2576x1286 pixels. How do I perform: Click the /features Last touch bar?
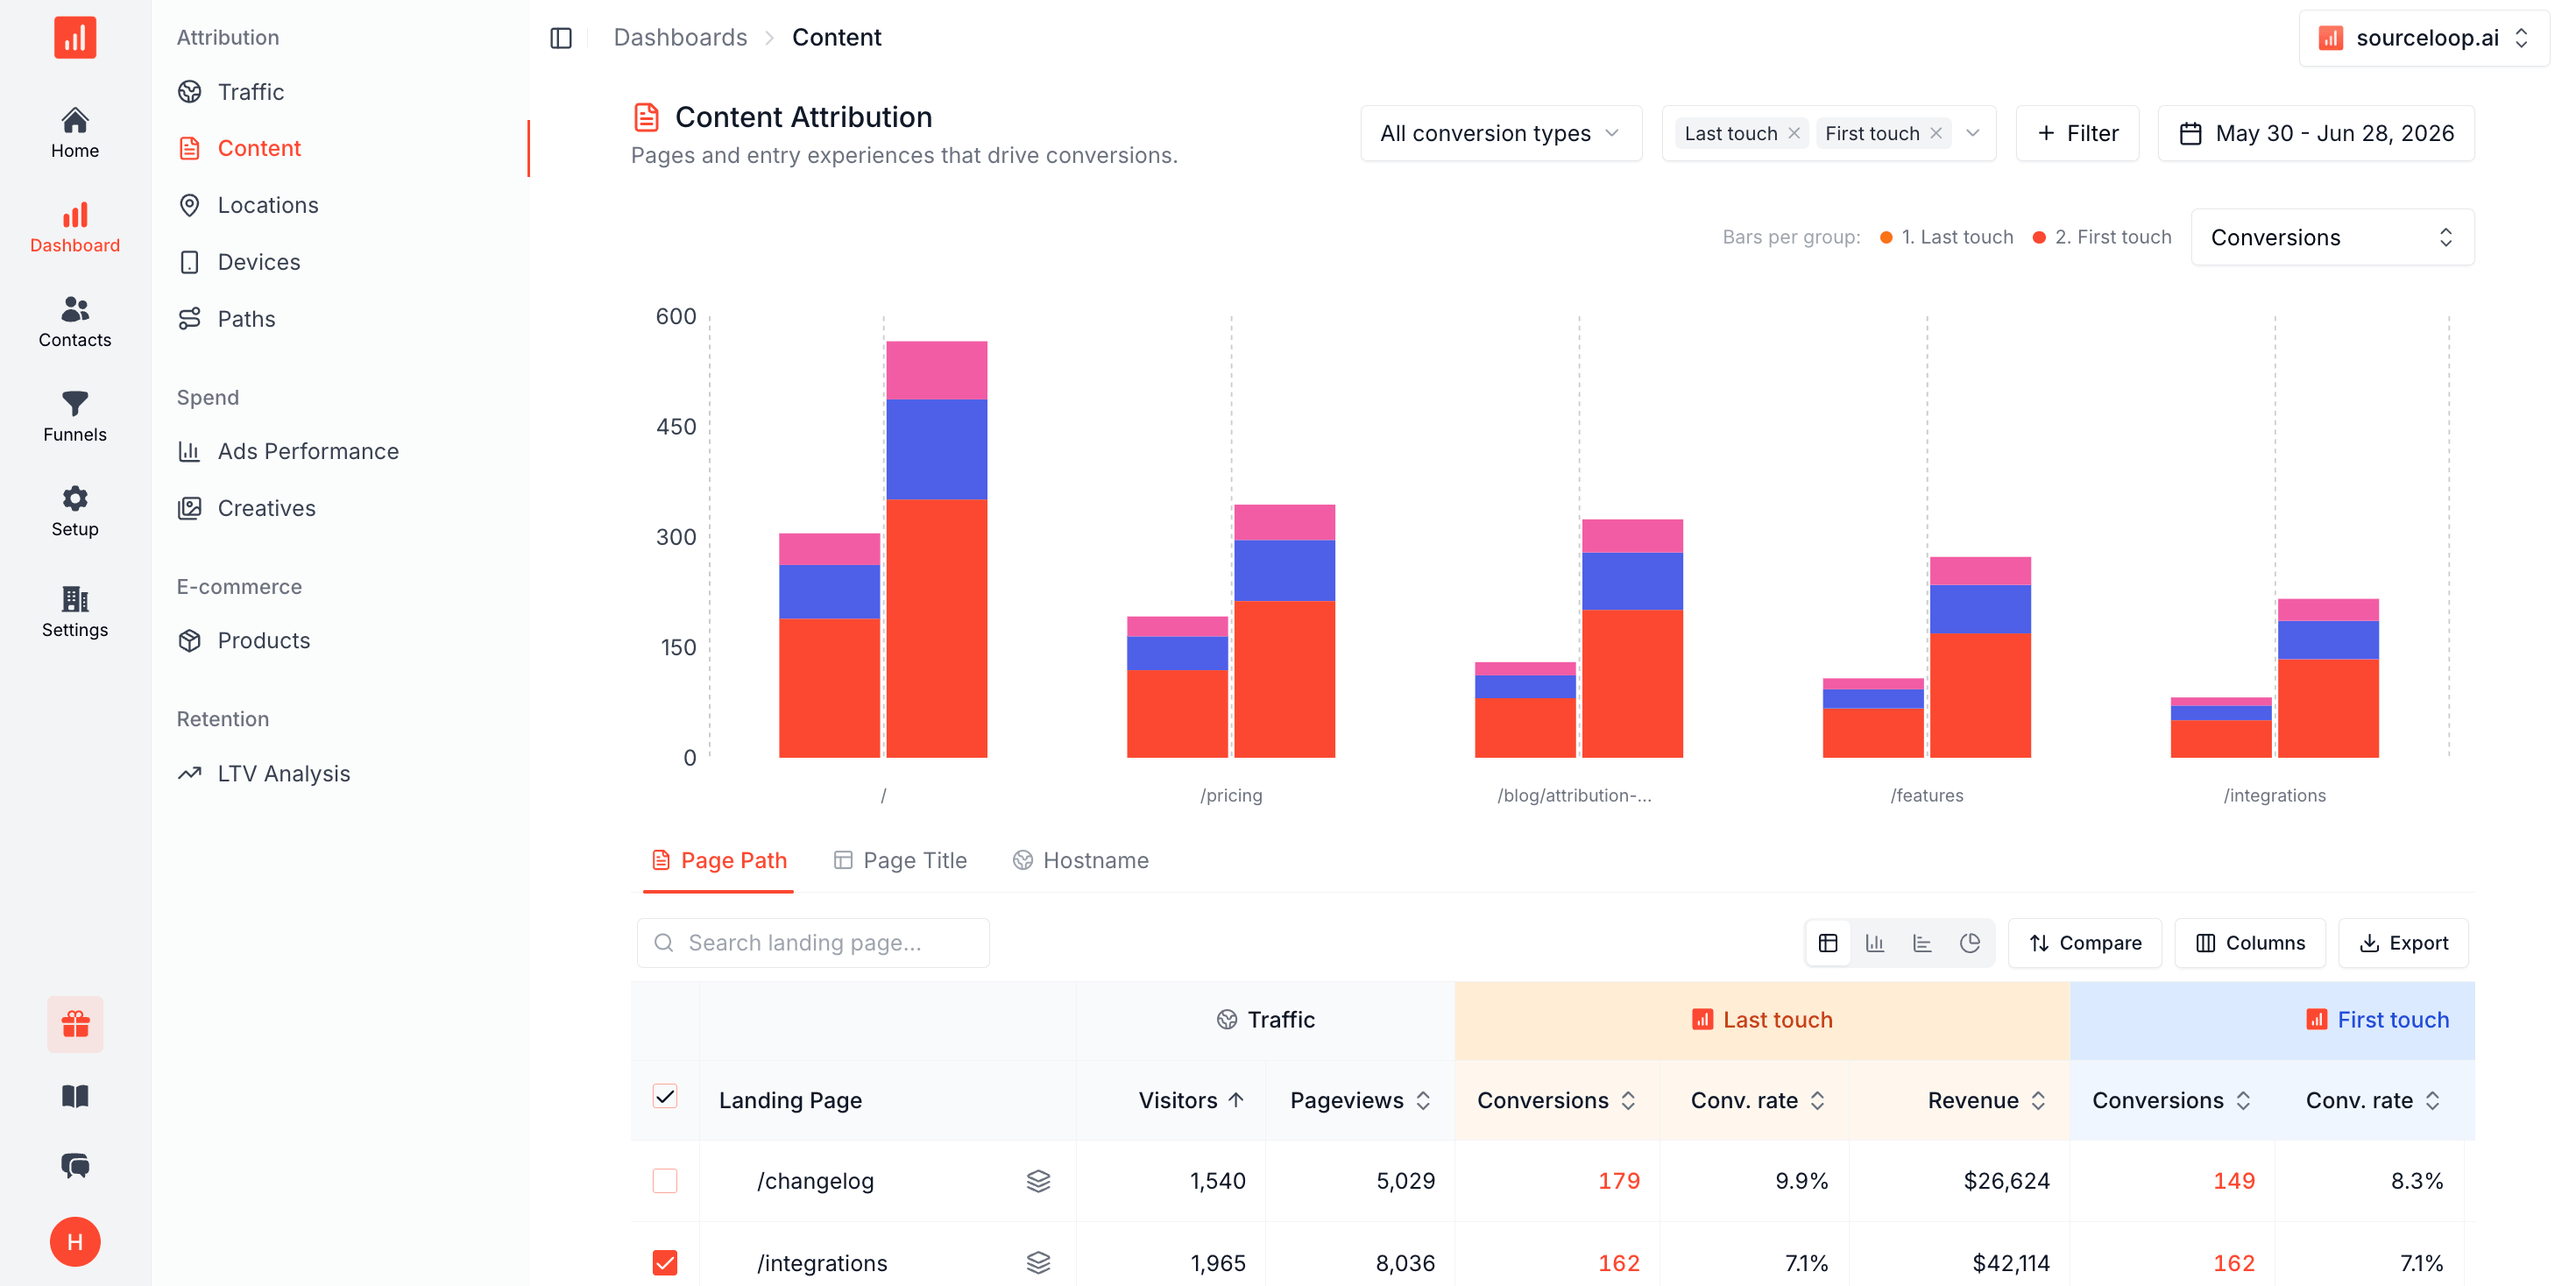[x=1872, y=718]
